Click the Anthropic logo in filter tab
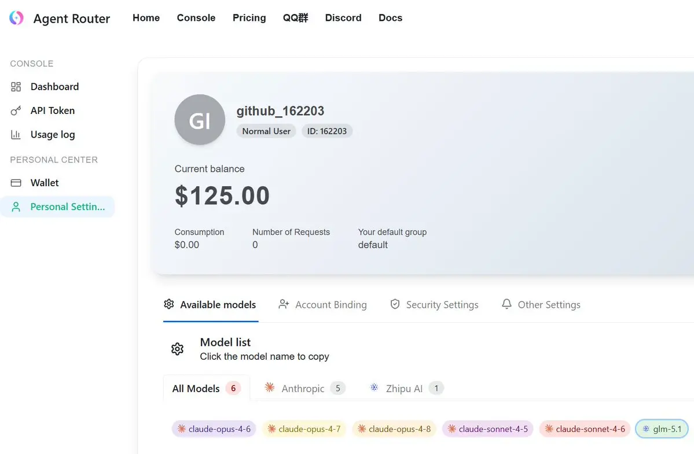 point(270,387)
